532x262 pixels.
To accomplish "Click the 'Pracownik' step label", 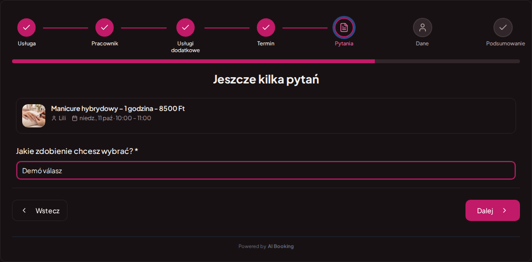I will [105, 43].
